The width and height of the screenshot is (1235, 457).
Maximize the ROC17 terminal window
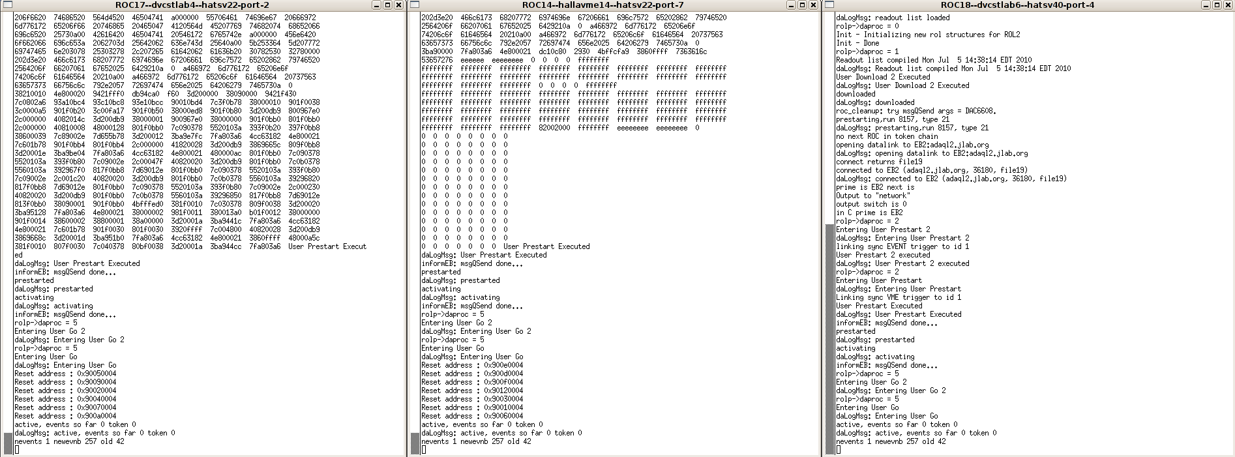pos(387,5)
